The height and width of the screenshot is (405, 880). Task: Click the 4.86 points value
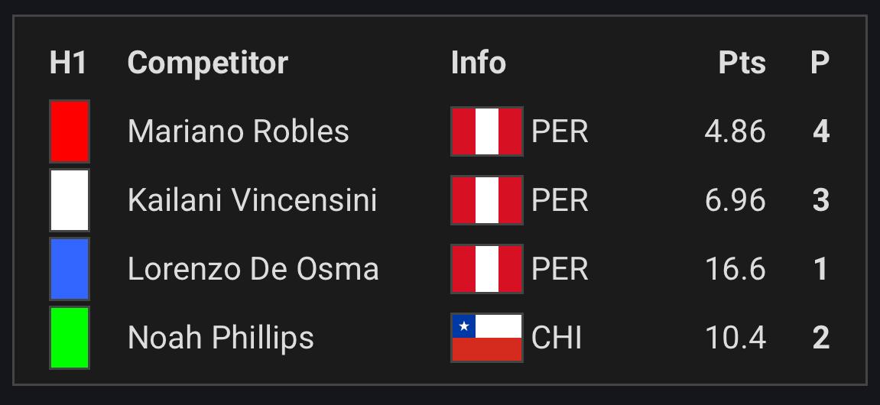coord(735,132)
